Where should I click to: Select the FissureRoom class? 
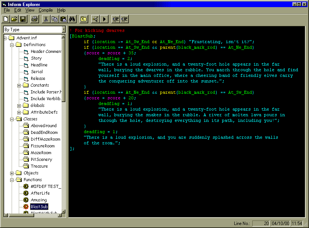tap(43, 146)
